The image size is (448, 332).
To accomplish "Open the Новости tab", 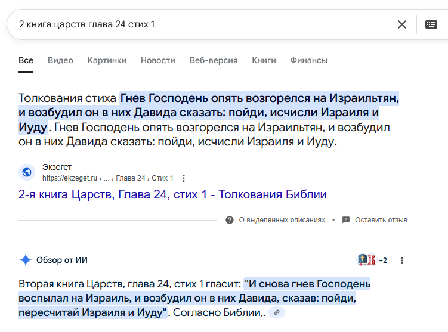I will tap(158, 61).
